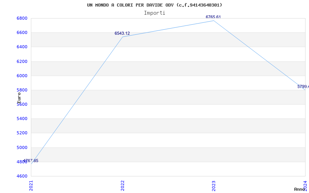Image resolution: width=309 pixels, height=193 pixels.
Task: Click the 4600 y-axis label
Action: tap(22, 176)
